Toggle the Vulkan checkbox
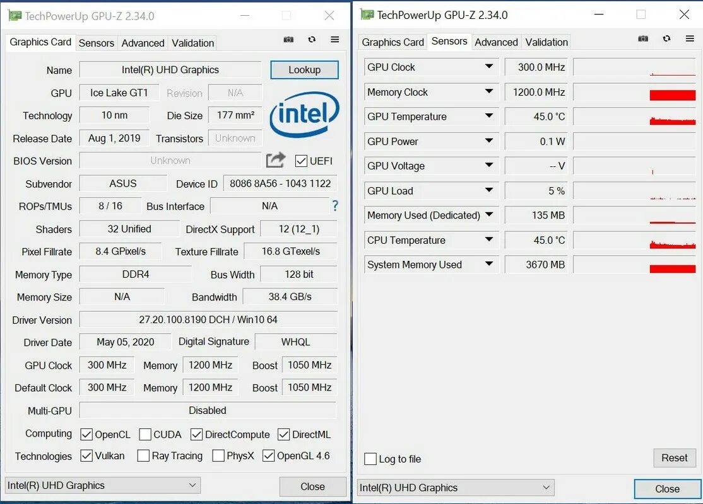Image resolution: width=703 pixels, height=504 pixels. [86, 455]
